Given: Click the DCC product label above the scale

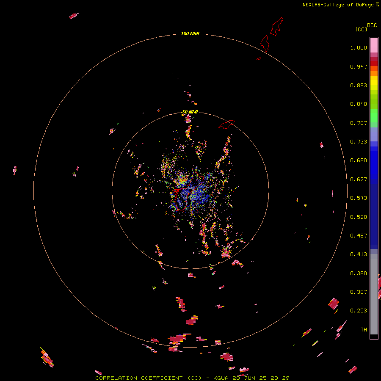Looking at the screenshot, I should (x=372, y=25).
